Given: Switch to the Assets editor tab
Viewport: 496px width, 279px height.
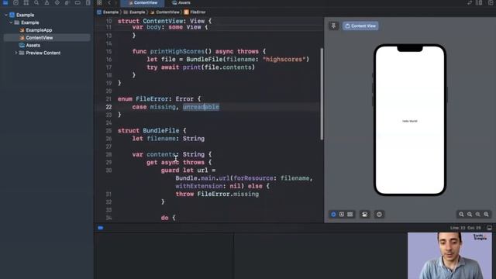Looking at the screenshot, I should (181, 3).
